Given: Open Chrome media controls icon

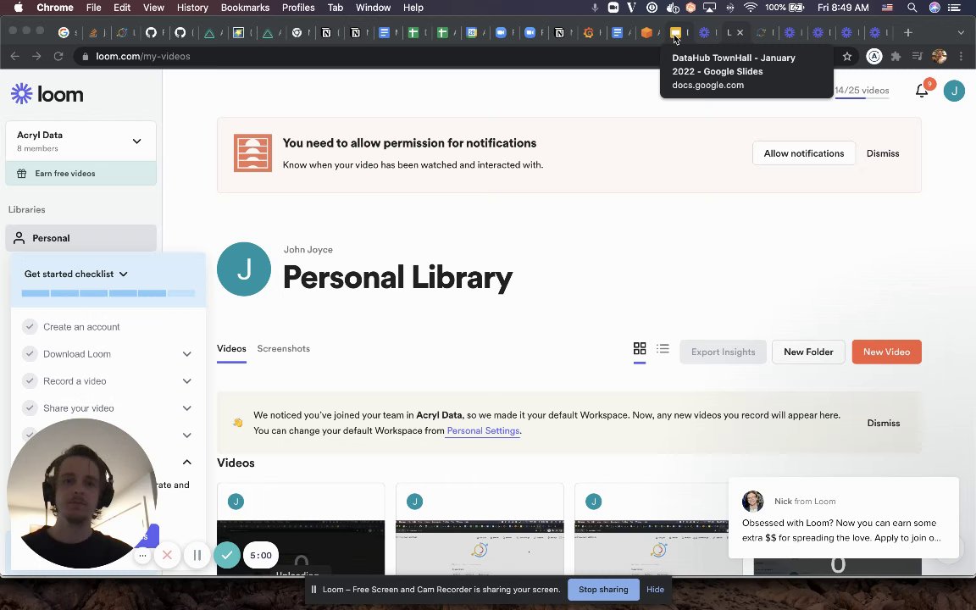Looking at the screenshot, I should [917, 57].
